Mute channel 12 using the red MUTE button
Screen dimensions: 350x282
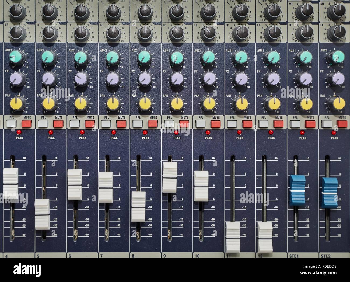click(278, 124)
